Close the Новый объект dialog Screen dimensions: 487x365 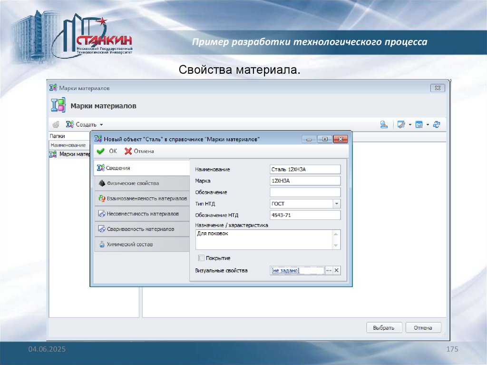coord(341,139)
